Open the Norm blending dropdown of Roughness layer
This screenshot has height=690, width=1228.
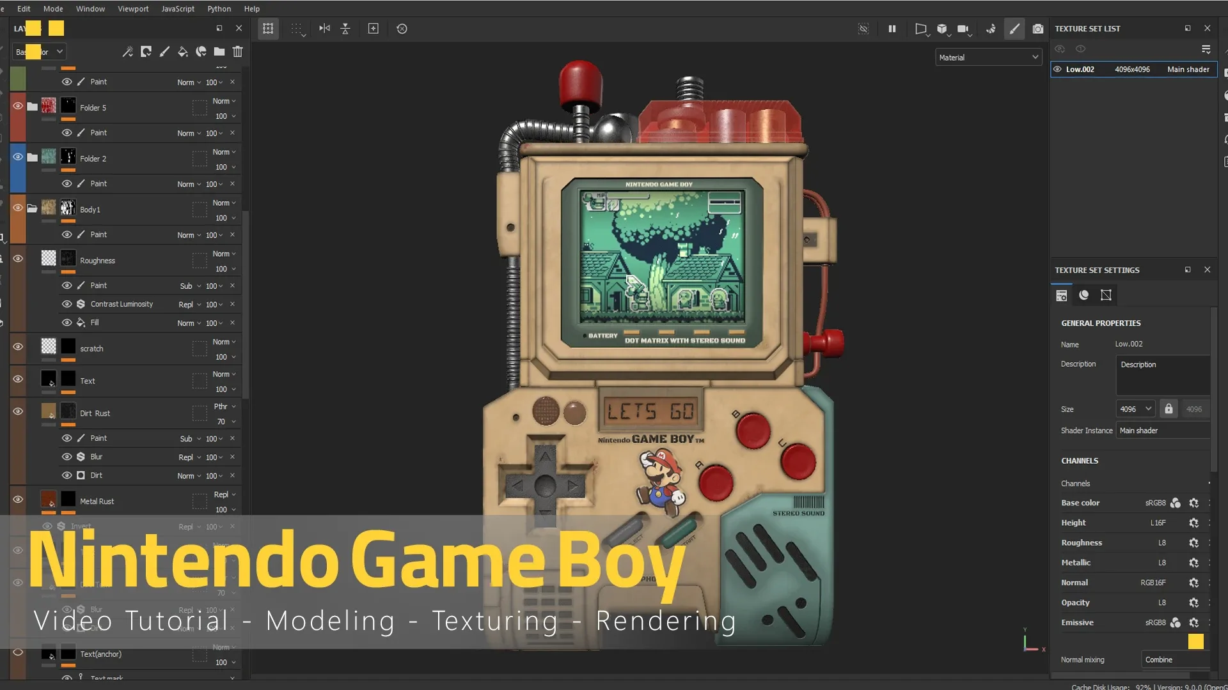[223, 254]
